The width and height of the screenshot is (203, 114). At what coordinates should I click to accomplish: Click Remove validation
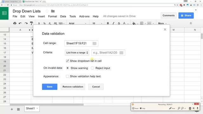[x=73, y=87]
